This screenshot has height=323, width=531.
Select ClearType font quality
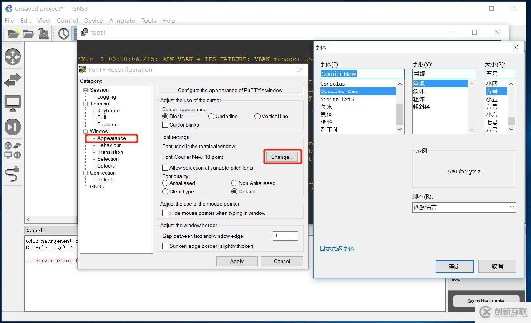coord(165,191)
